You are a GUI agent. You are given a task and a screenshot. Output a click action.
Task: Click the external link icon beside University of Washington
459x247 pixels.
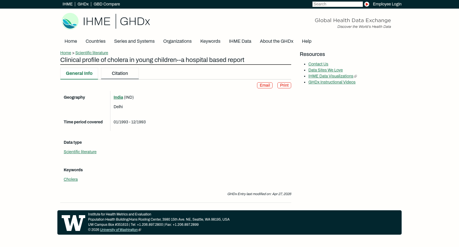(x=140, y=230)
